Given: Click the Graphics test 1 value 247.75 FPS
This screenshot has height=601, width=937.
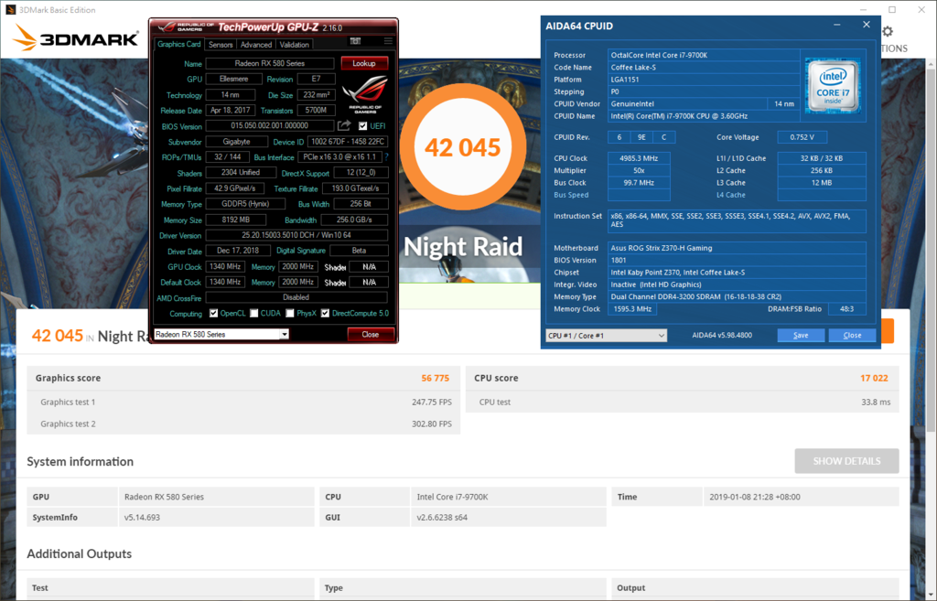Looking at the screenshot, I should click(x=432, y=402).
